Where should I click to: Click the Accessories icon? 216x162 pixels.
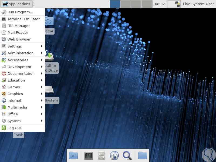tap(4, 60)
